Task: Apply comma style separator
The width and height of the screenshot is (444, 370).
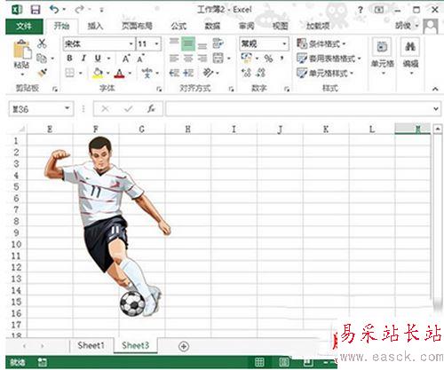Action: click(x=282, y=59)
